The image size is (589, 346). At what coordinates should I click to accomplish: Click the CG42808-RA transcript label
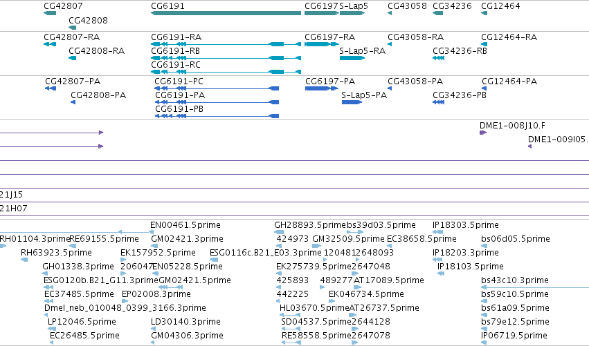click(x=96, y=51)
